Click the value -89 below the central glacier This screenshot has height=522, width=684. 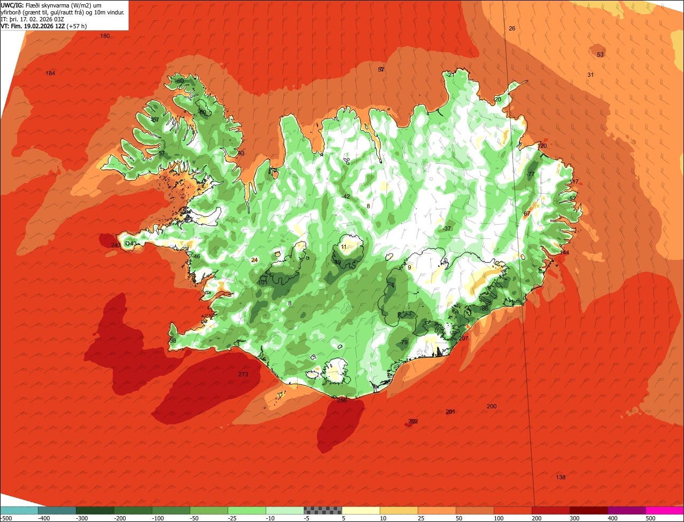(x=337, y=262)
